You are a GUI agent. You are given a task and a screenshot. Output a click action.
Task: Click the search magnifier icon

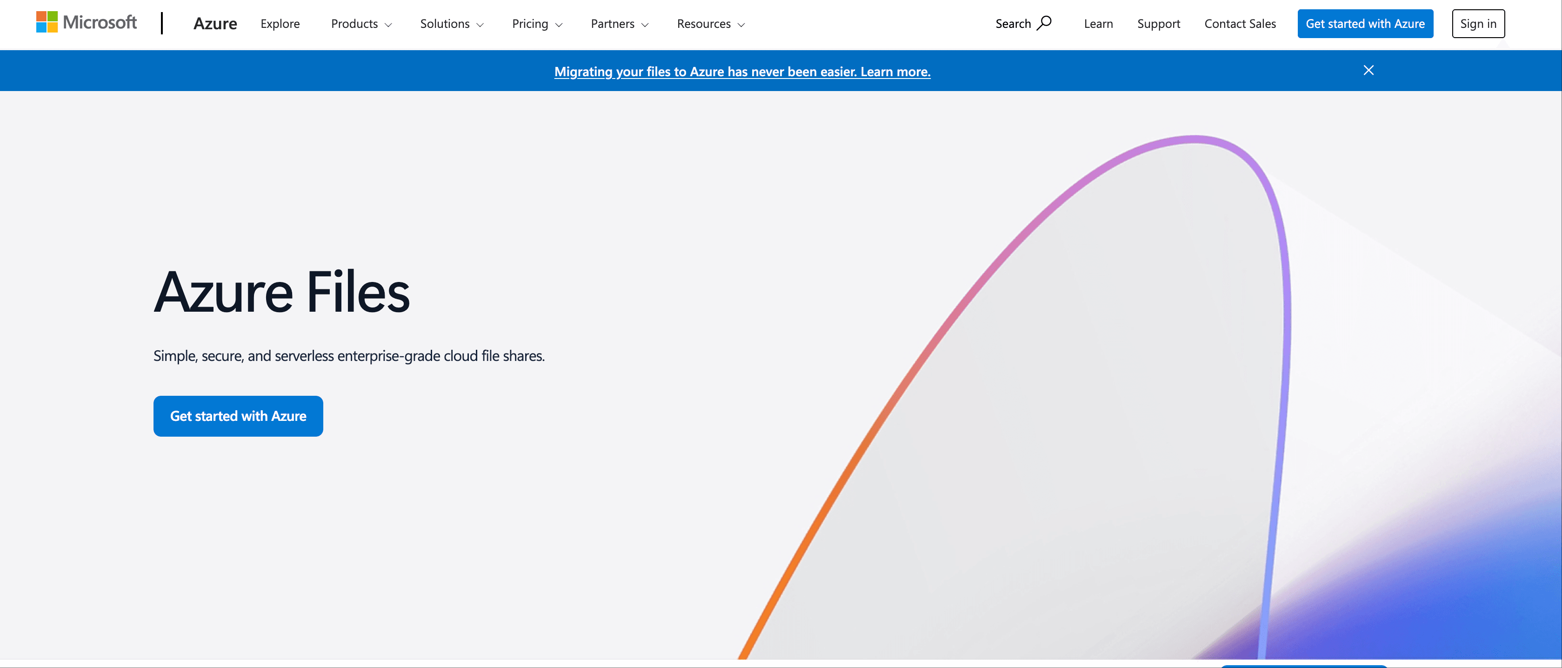click(x=1044, y=23)
